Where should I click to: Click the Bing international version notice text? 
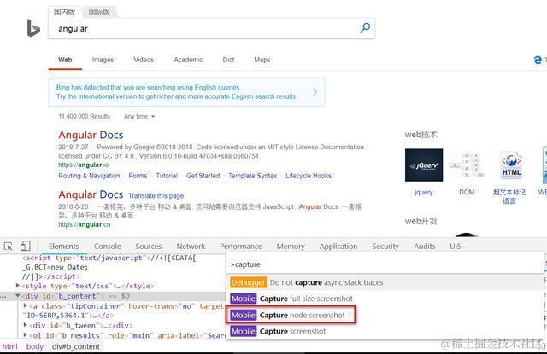click(176, 92)
